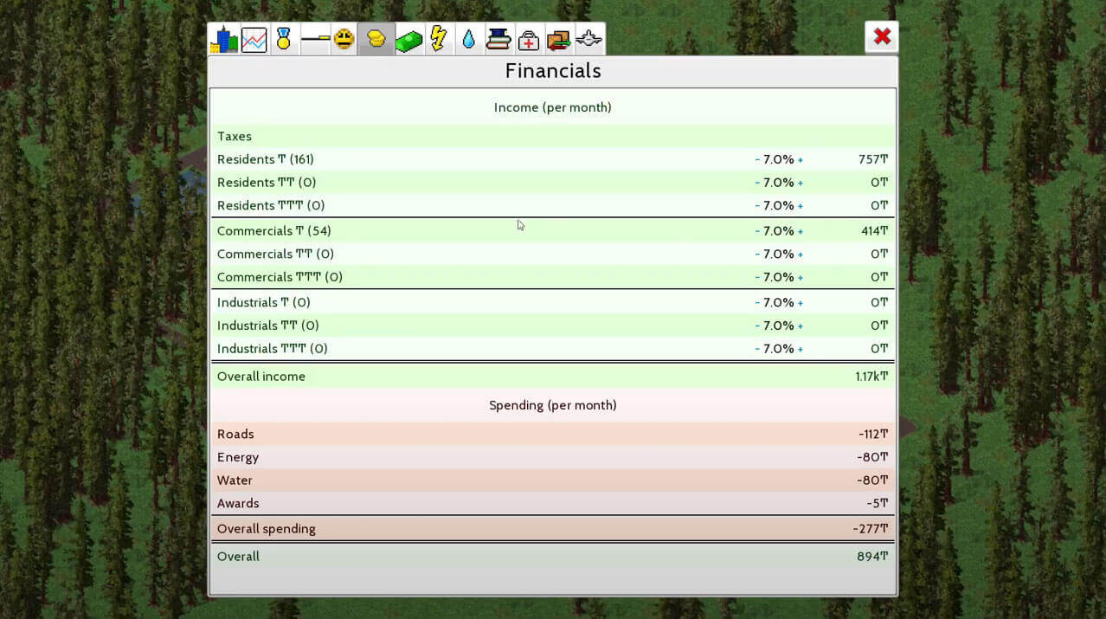Increase Commercials T tax rate with plus
The image size is (1106, 619).
[801, 232]
